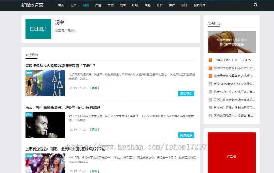Expand the 运营 dropdown menu
The width and height of the screenshot is (274, 173).
click(75, 5)
